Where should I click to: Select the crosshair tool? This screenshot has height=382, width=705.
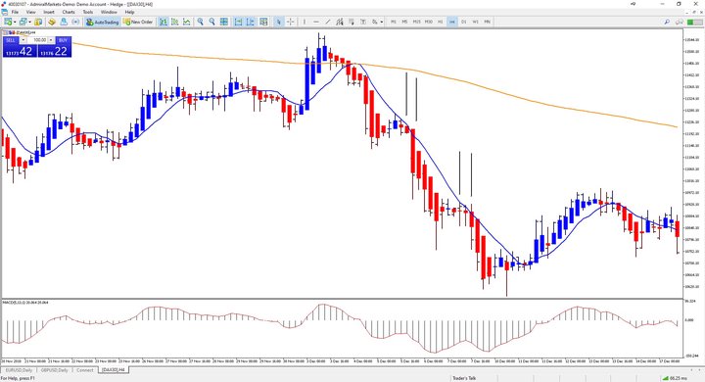click(291, 22)
